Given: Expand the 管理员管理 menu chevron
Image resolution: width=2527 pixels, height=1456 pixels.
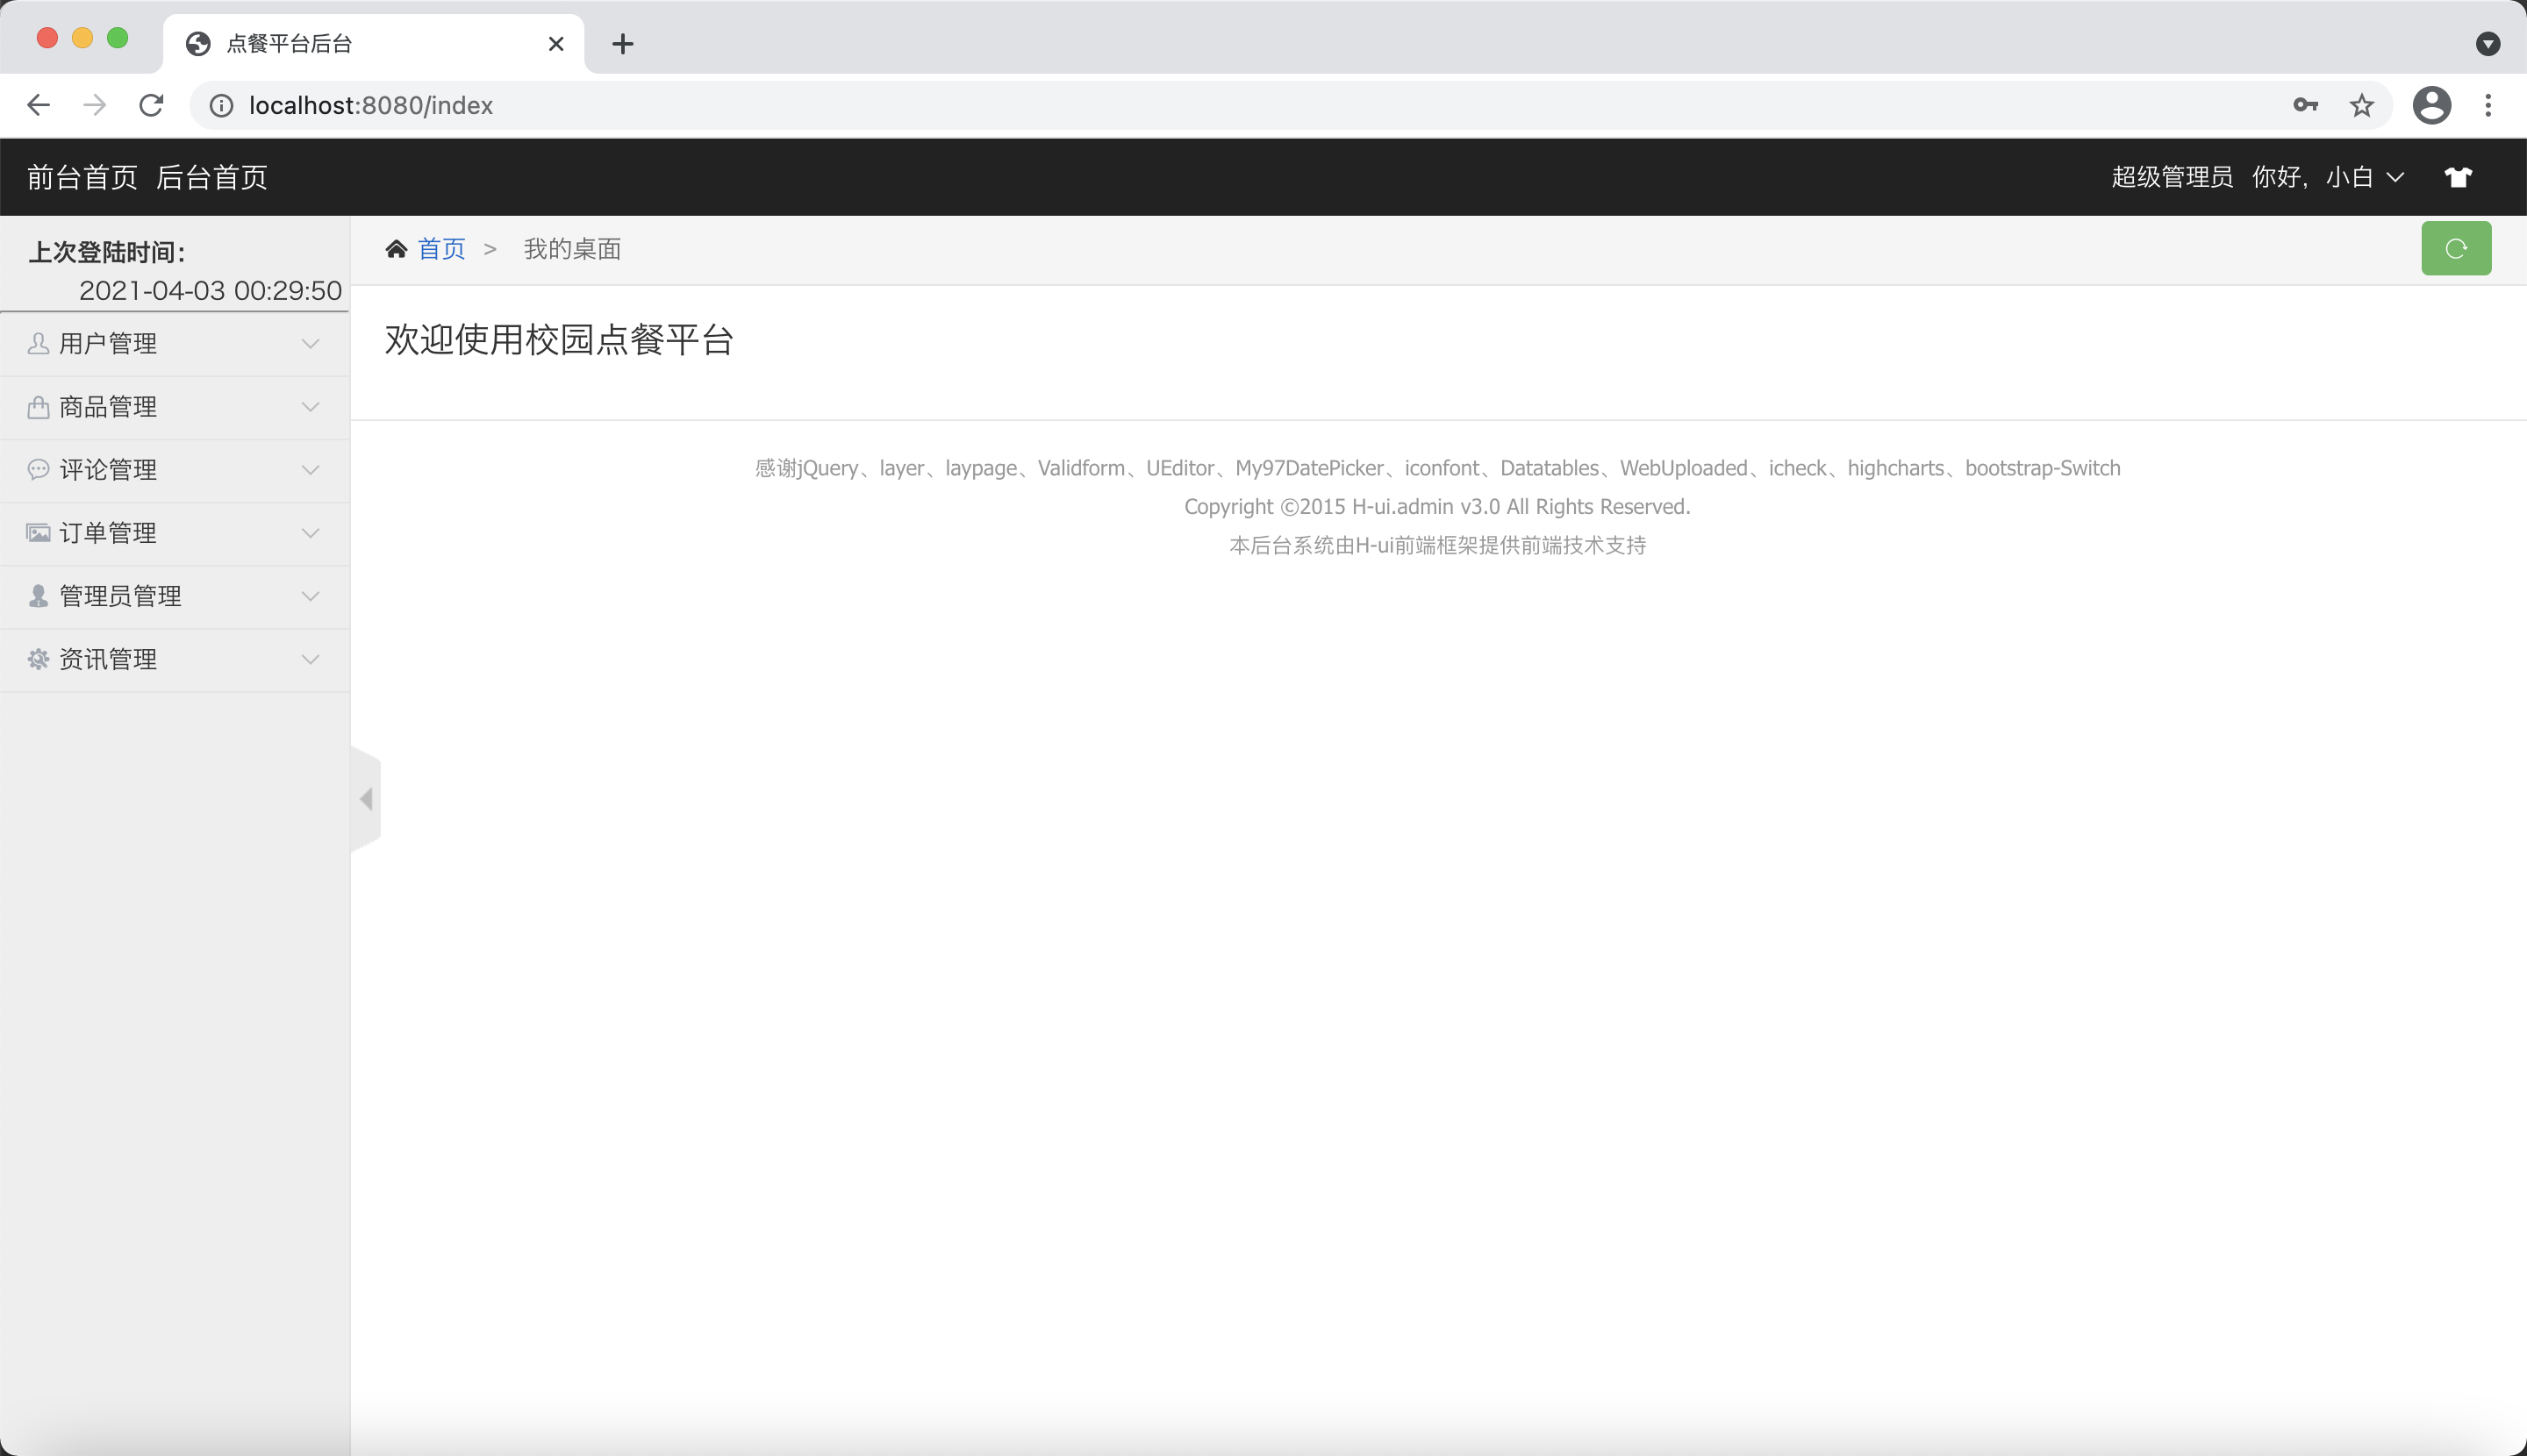Looking at the screenshot, I should point(310,596).
